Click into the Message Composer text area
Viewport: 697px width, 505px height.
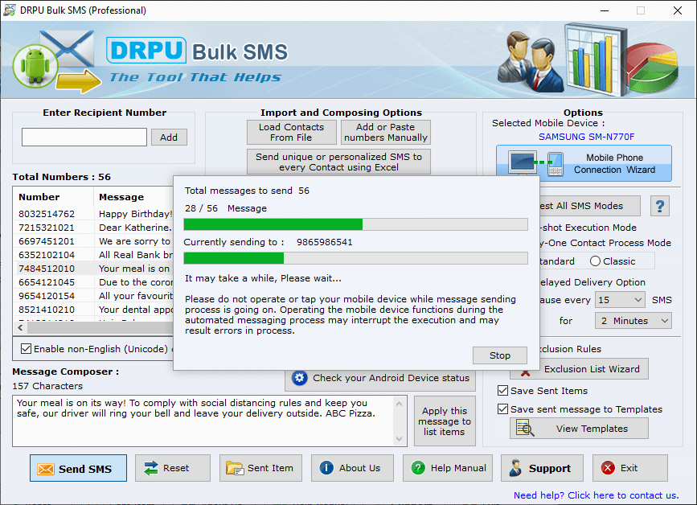click(x=203, y=421)
